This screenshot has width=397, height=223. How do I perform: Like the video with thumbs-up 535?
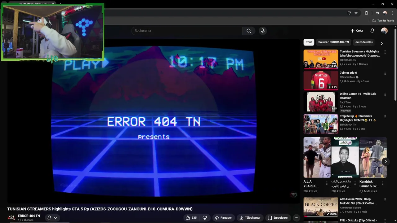pyautogui.click(x=191, y=218)
